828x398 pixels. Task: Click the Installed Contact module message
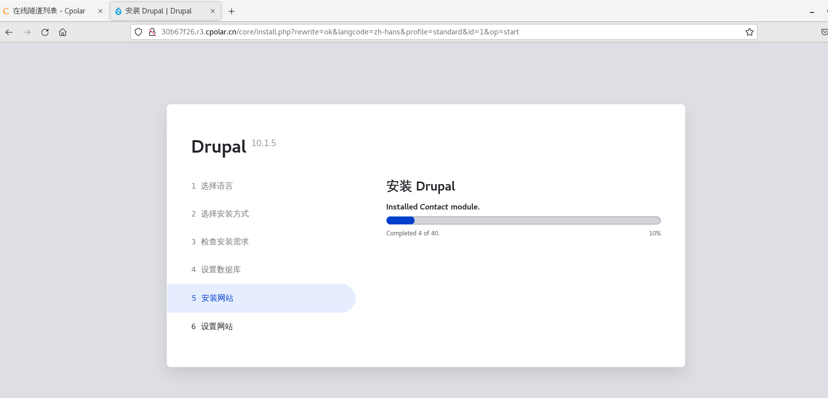pyautogui.click(x=433, y=207)
